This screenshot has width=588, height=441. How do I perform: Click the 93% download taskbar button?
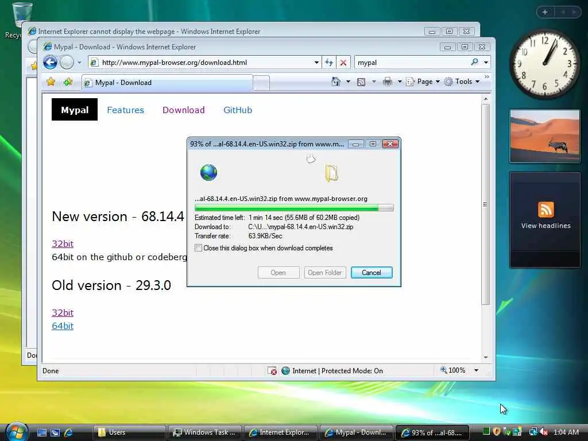click(432, 432)
